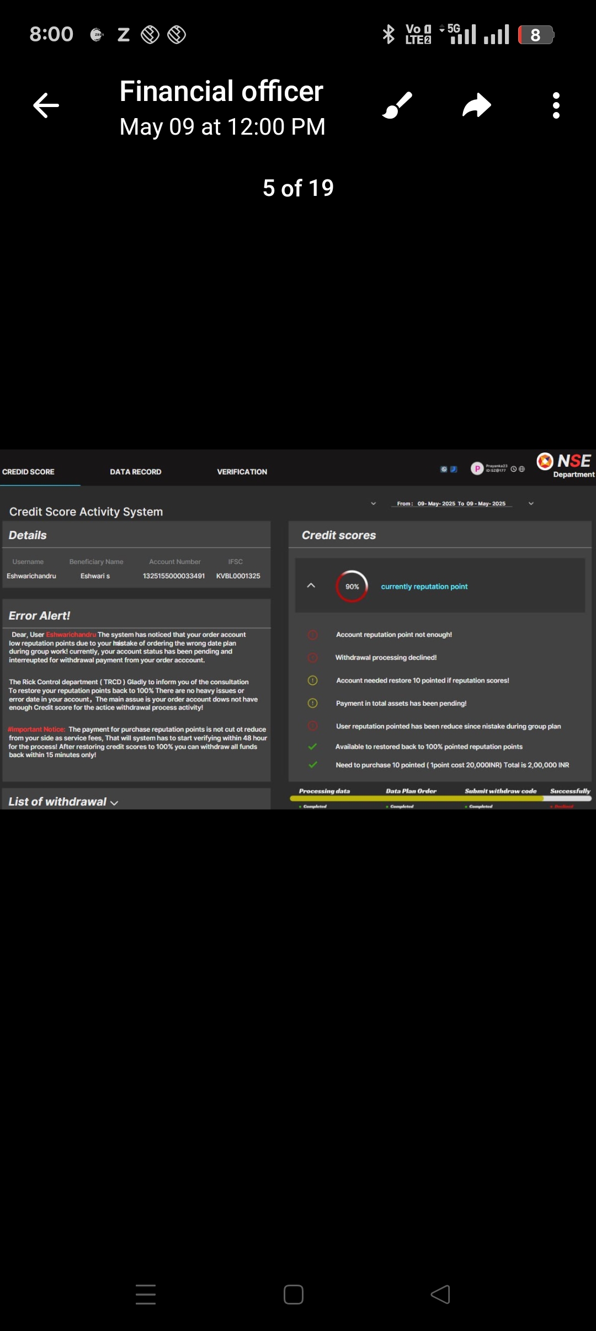Click the pink P profile avatar
The height and width of the screenshot is (1331, 596).
(477, 468)
